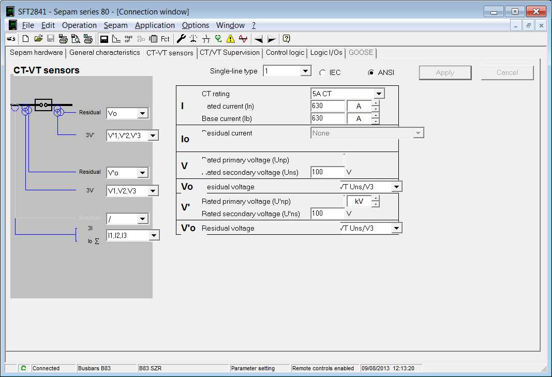This screenshot has height=377, width=552.
Task: Open the Window menu
Action: pyautogui.click(x=230, y=25)
